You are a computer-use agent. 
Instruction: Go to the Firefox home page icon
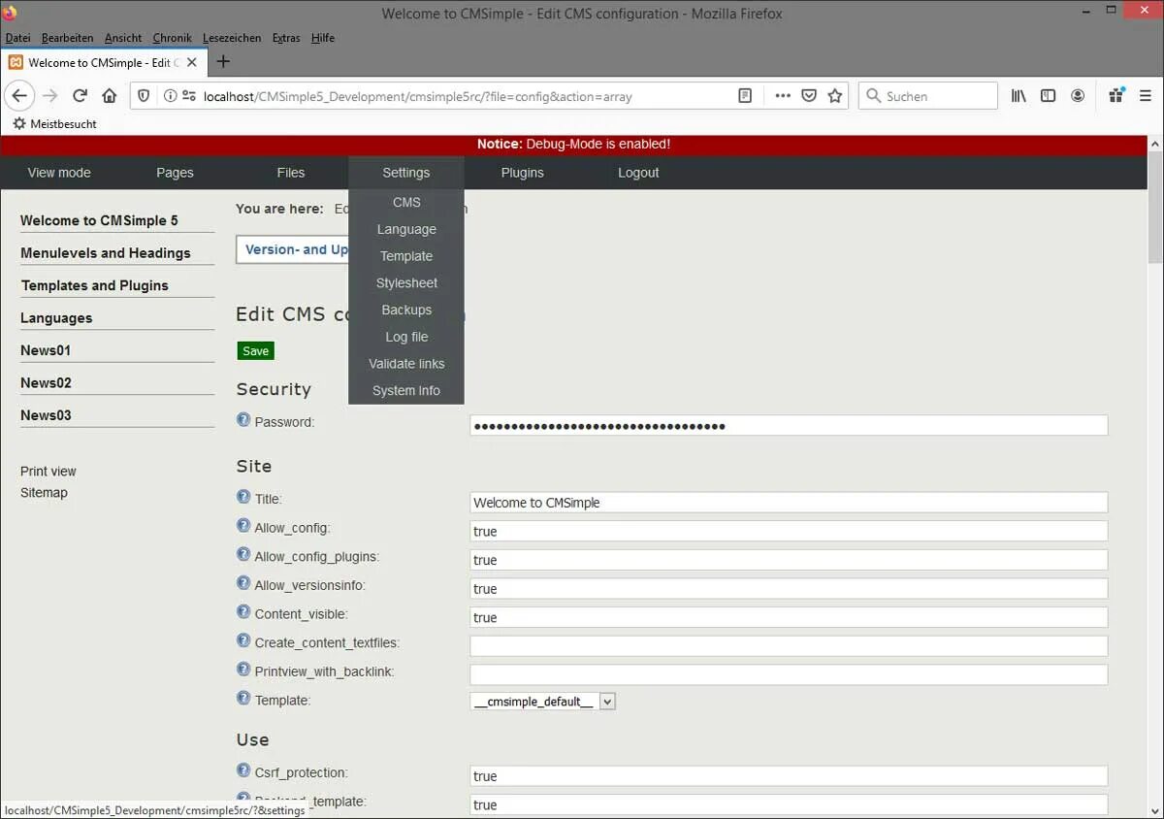(110, 96)
